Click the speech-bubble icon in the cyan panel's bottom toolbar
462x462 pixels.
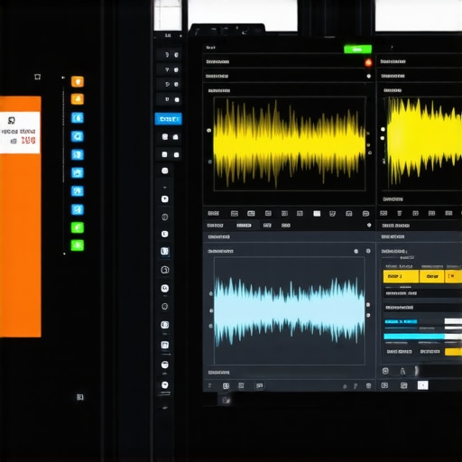pyautogui.click(x=259, y=386)
